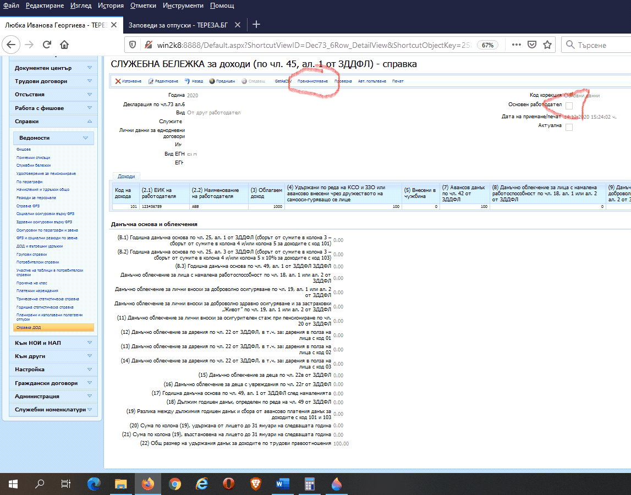Bookmark this page with the star
631x495 pixels.
[x=547, y=45]
